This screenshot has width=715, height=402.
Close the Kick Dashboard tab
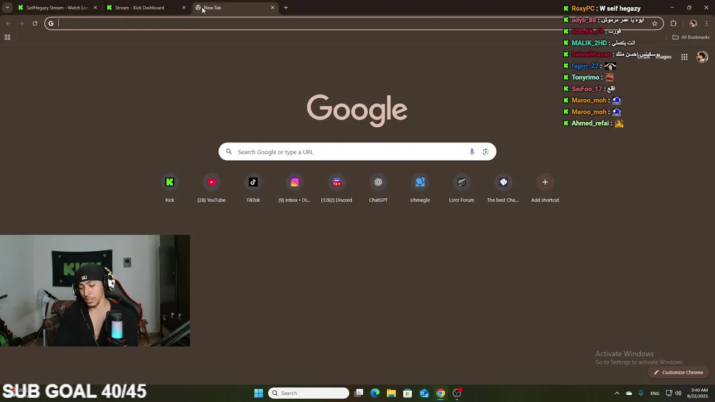click(x=184, y=8)
